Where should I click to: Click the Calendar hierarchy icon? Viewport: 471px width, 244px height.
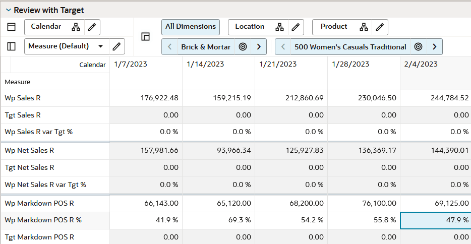(x=76, y=27)
